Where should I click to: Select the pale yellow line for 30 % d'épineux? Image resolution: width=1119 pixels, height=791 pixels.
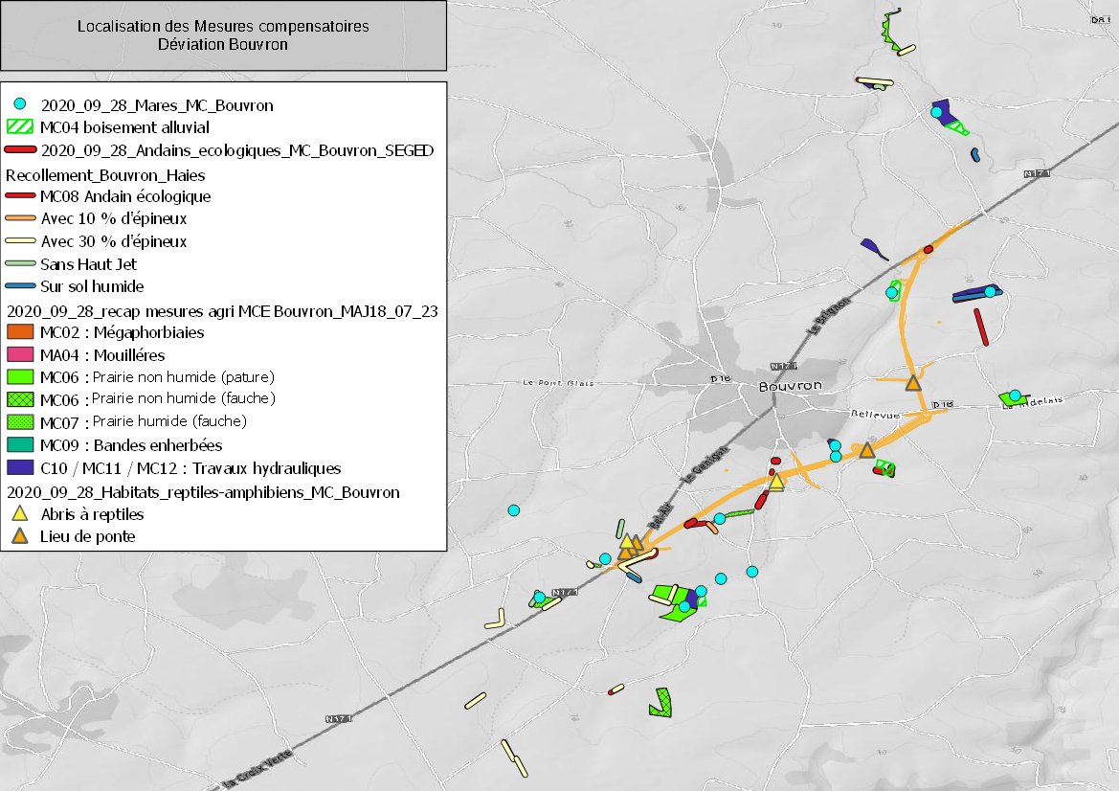(x=20, y=241)
